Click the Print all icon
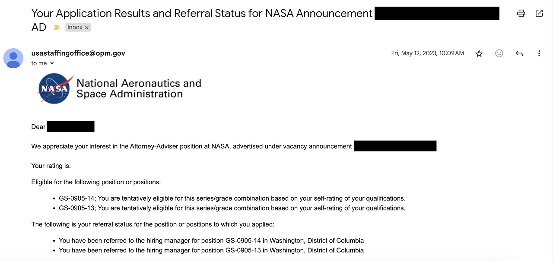 pos(521,13)
